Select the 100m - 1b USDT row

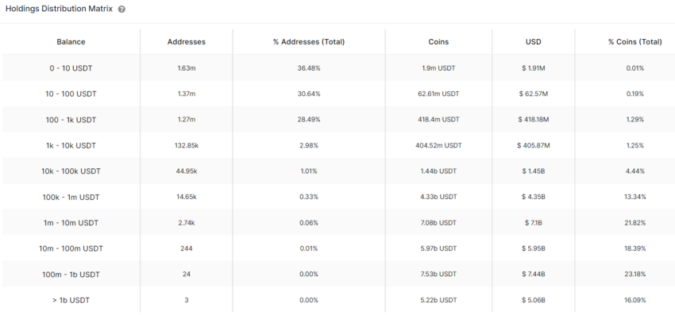pyautogui.click(x=337, y=274)
